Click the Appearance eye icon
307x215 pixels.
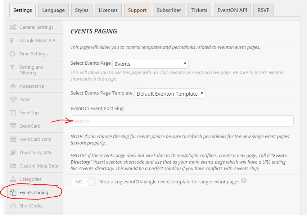tap(13, 86)
